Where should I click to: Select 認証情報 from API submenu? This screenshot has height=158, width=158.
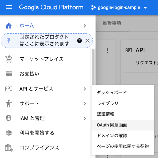[123, 114]
